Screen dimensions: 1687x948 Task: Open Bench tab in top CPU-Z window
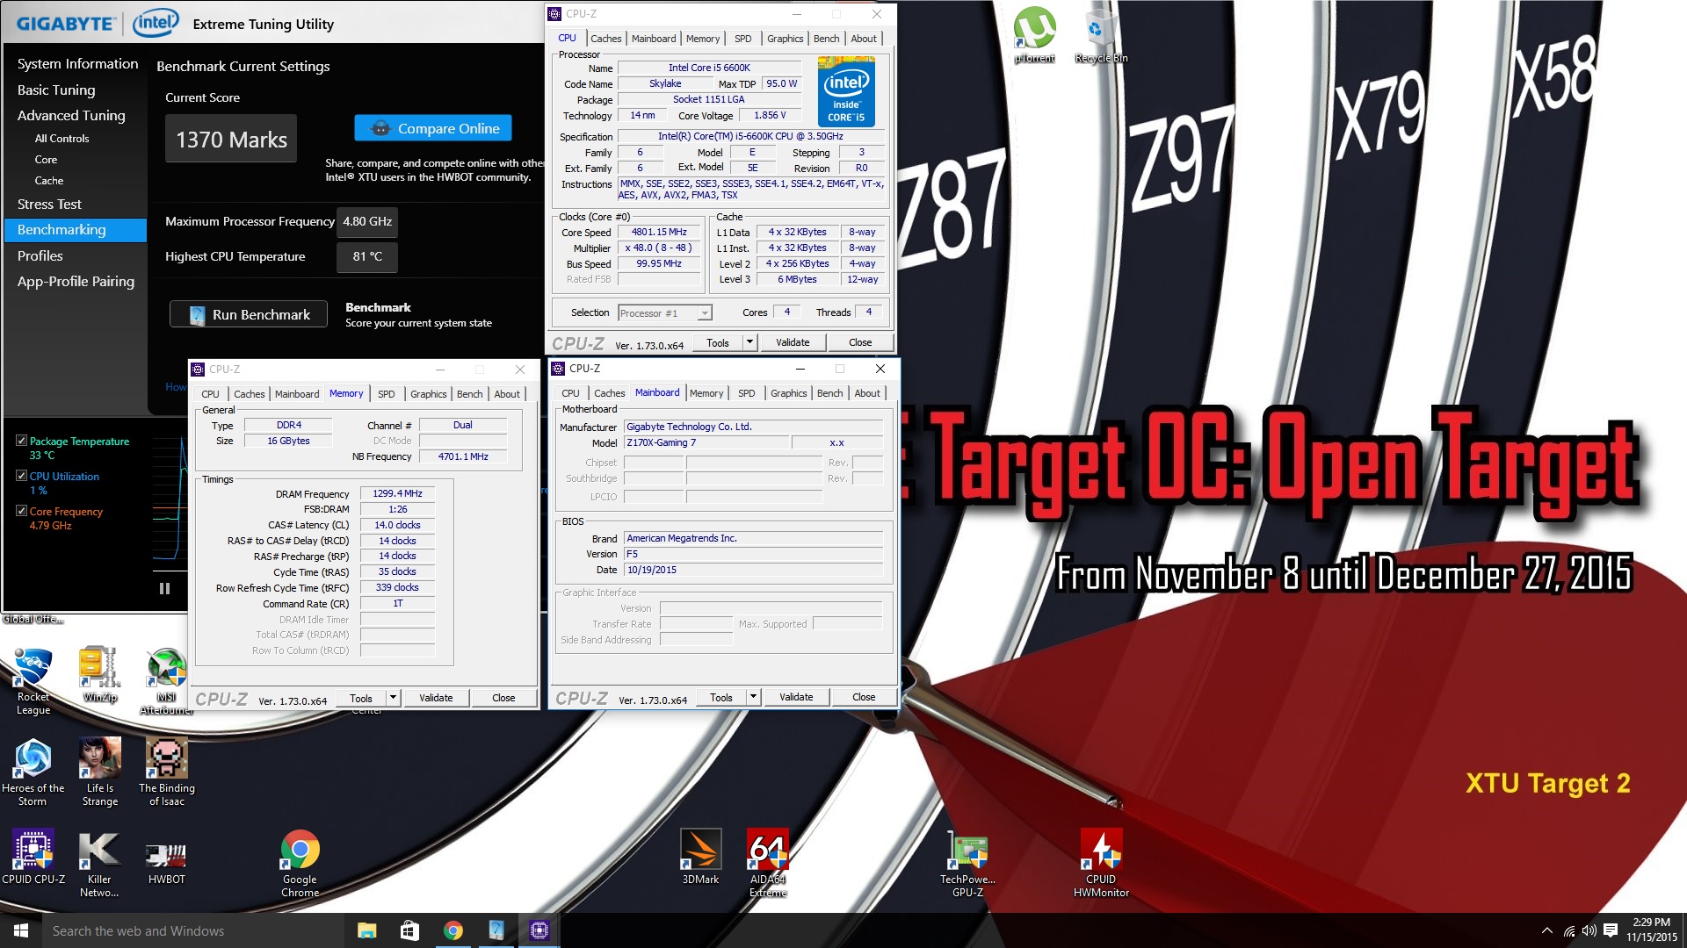pyautogui.click(x=826, y=39)
